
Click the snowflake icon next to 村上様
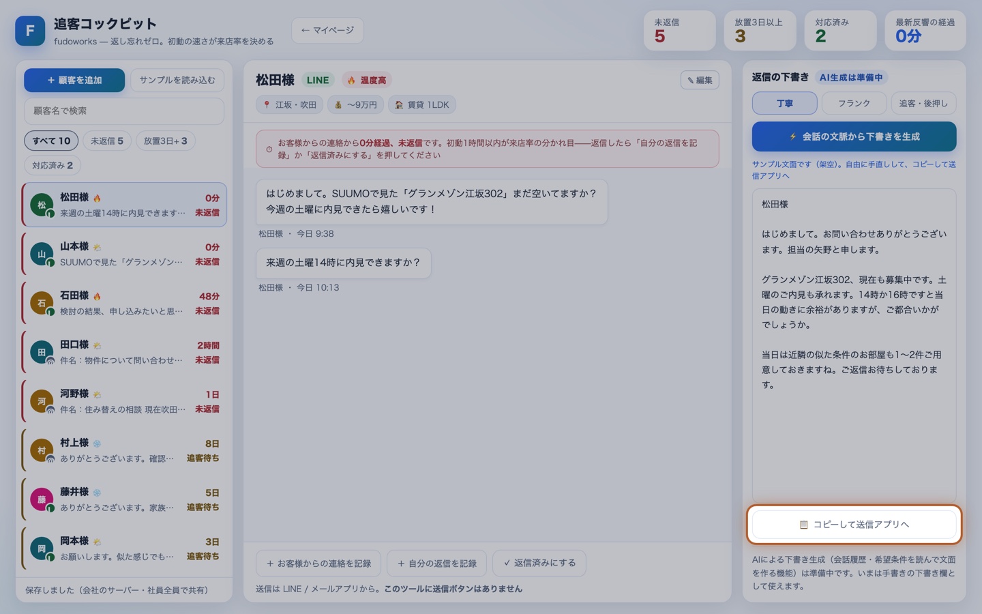97,443
